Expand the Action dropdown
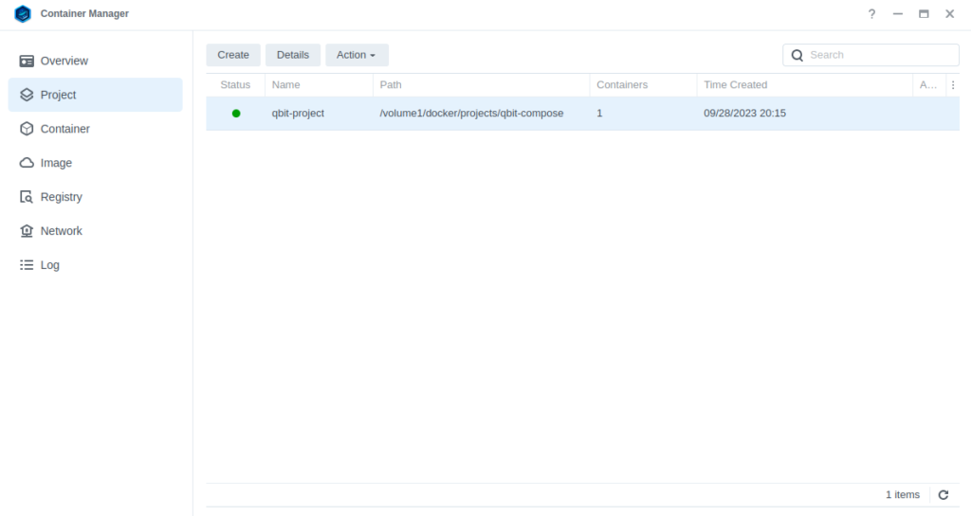This screenshot has width=971, height=516. click(357, 55)
